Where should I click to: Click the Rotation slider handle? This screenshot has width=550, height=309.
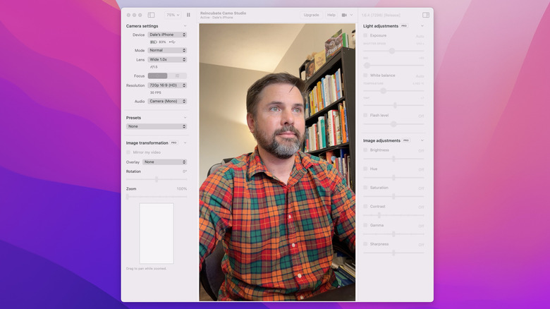(x=157, y=179)
